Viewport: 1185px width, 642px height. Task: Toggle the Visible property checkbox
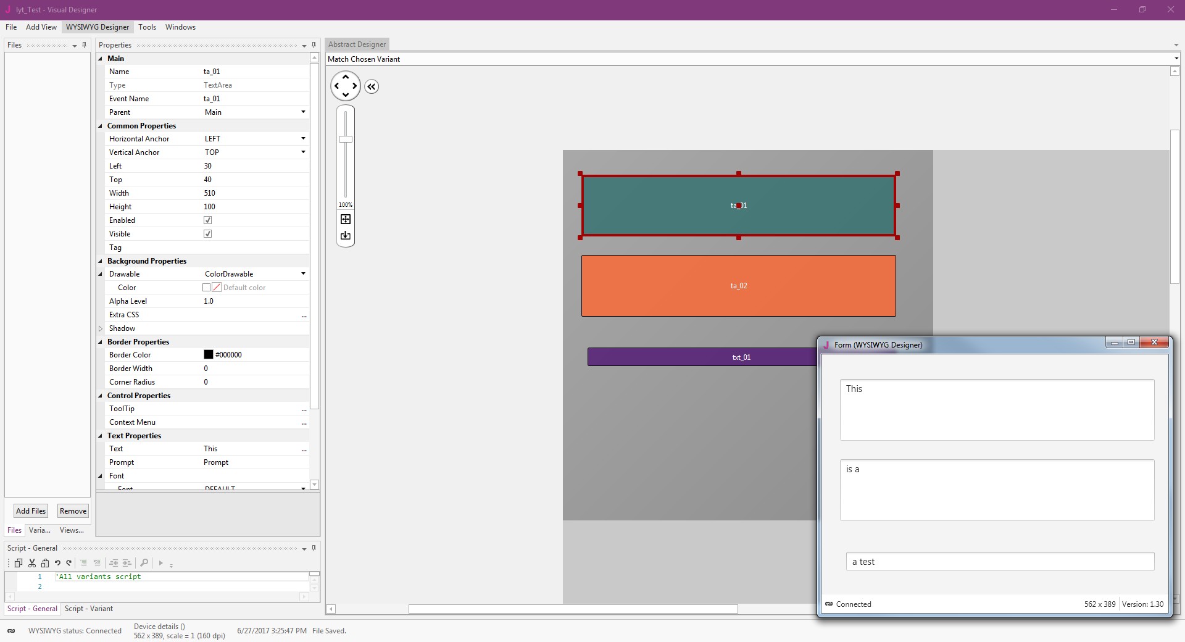(208, 234)
